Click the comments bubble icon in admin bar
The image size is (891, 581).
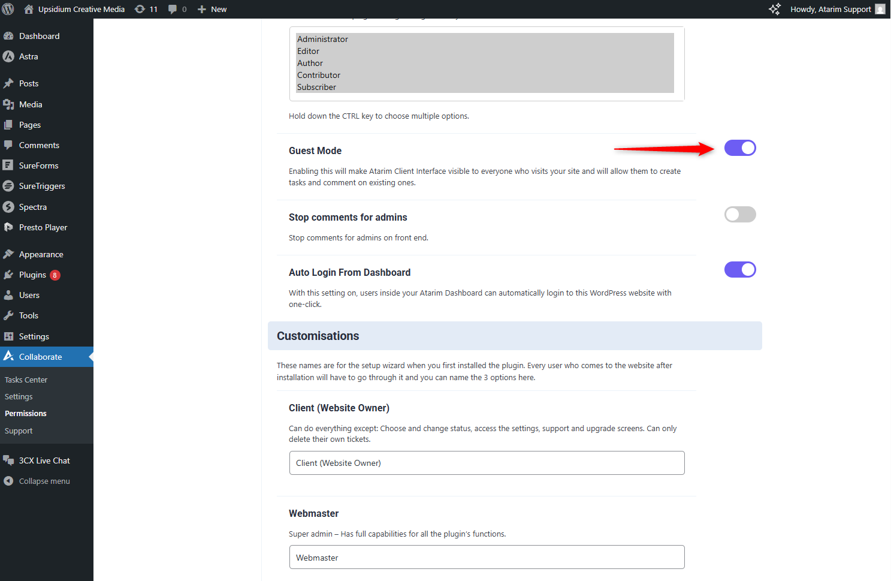(173, 9)
